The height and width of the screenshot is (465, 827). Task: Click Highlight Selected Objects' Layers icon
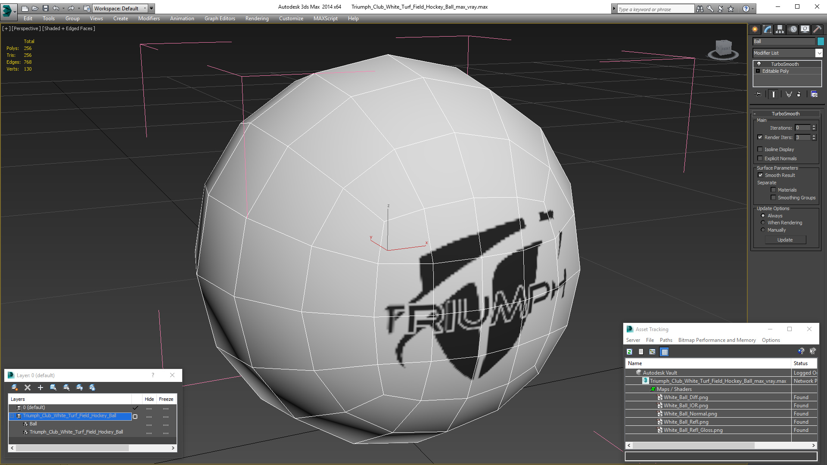click(66, 387)
